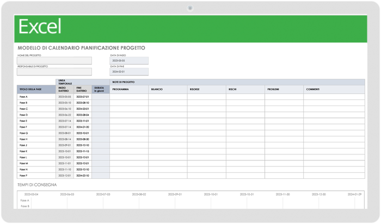Select Fase B start date 2023-05-10
This screenshot has width=381, height=224.
pyautogui.click(x=65, y=103)
